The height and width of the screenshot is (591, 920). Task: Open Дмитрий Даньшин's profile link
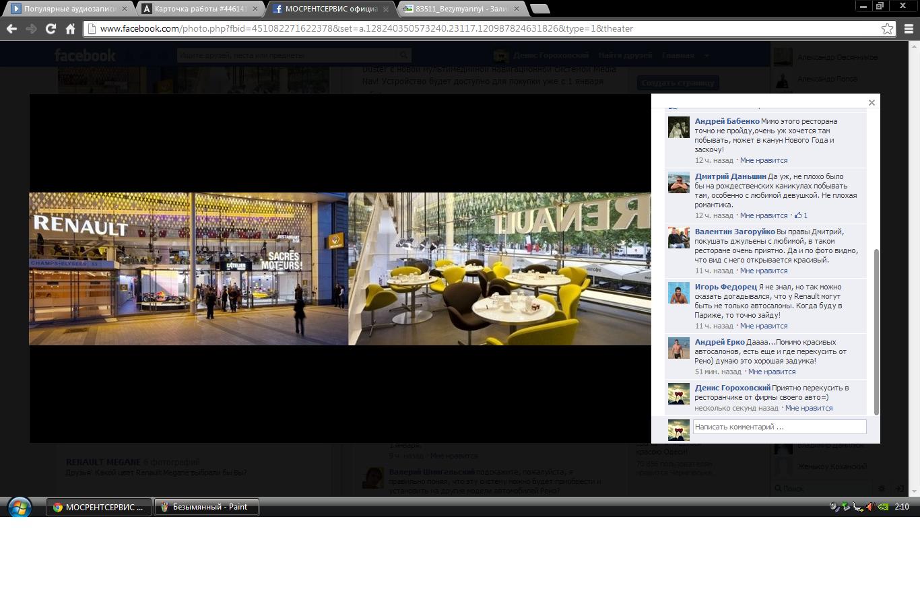[730, 176]
